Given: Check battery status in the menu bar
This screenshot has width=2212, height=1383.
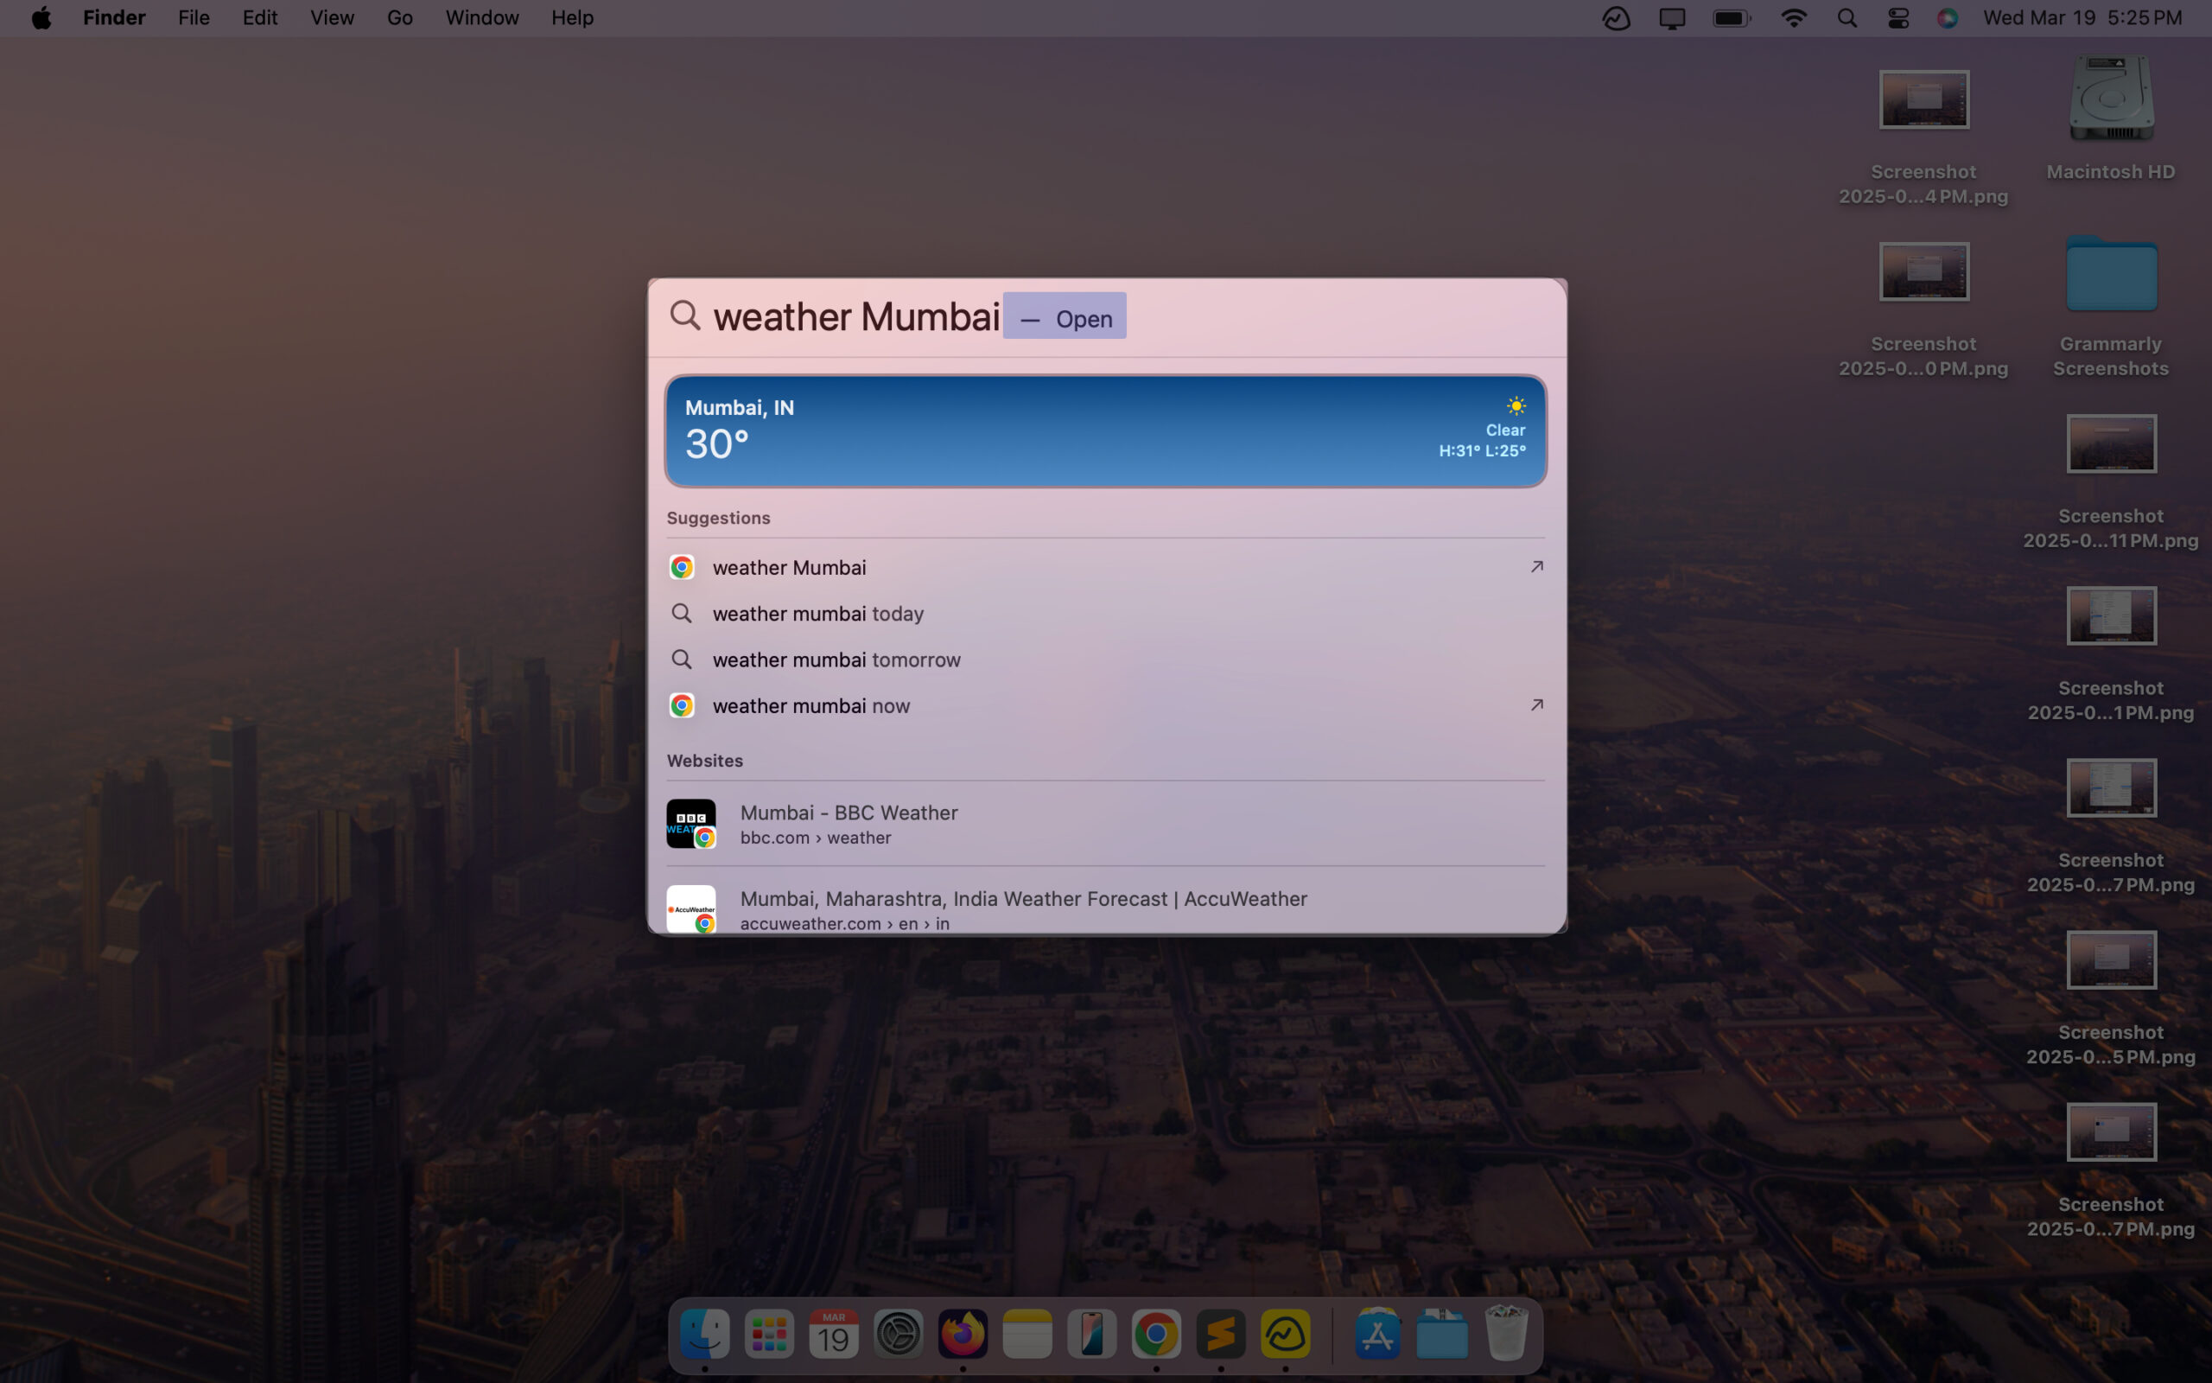Looking at the screenshot, I should point(1731,17).
